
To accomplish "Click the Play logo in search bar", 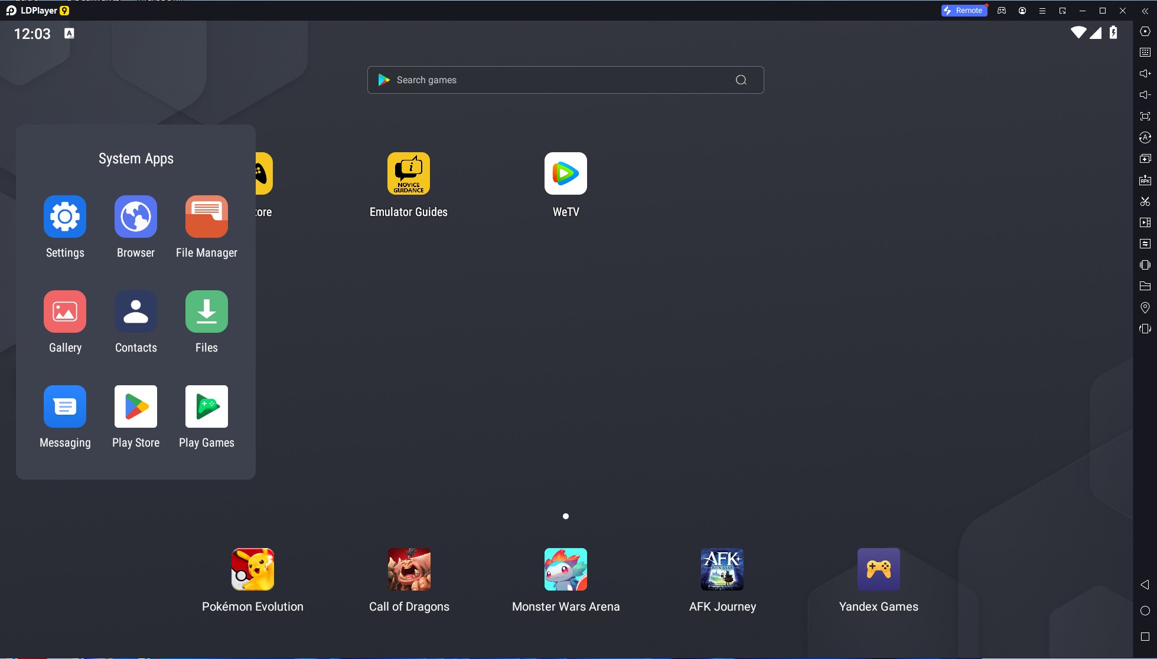I will tap(384, 80).
